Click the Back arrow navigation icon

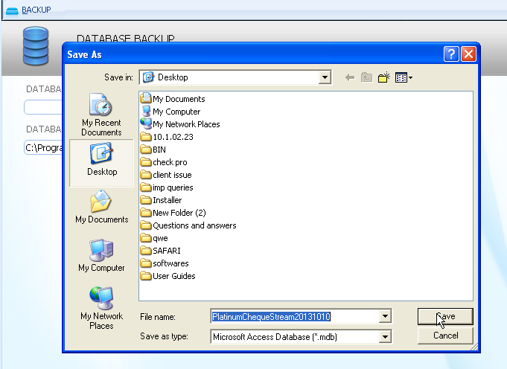[x=350, y=77]
